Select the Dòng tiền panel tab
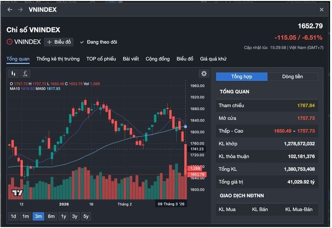Image resolution: width=332 pixels, height=228 pixels. click(x=293, y=76)
